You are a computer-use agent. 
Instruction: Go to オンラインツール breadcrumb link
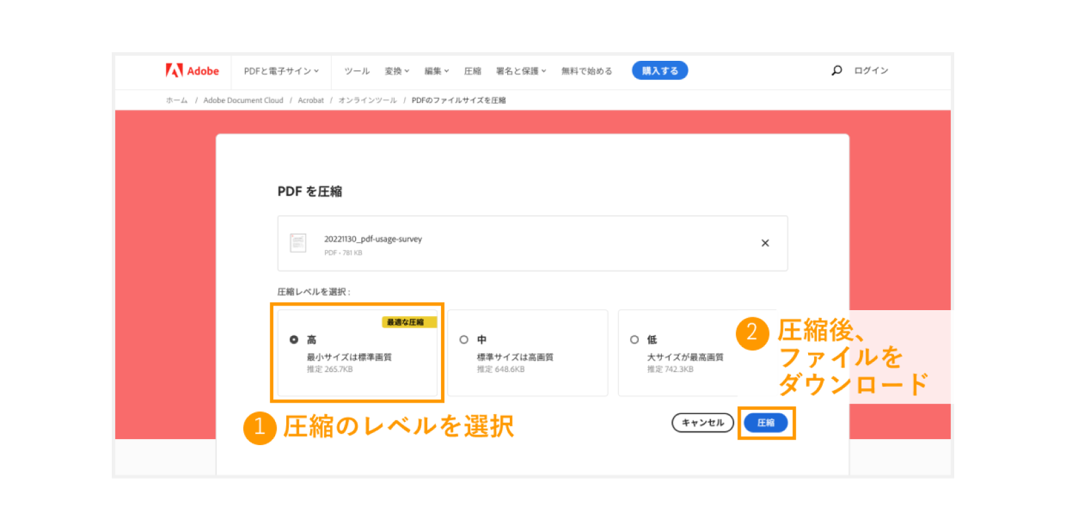coord(368,101)
